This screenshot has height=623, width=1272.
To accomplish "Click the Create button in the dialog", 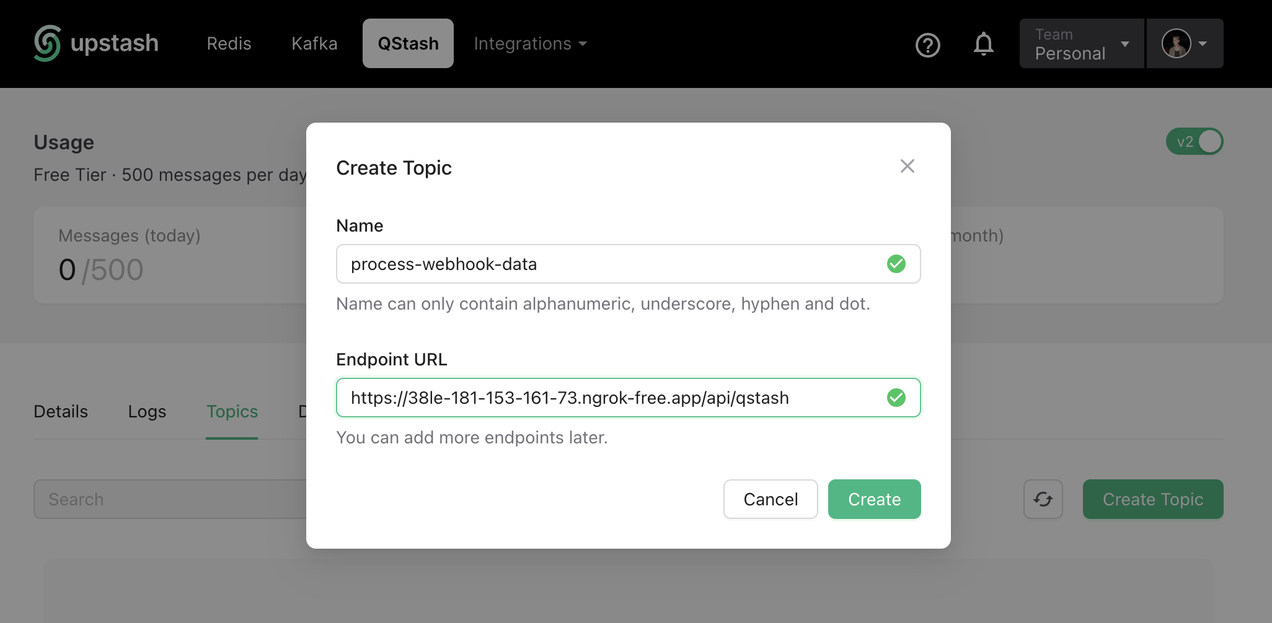I will [874, 499].
